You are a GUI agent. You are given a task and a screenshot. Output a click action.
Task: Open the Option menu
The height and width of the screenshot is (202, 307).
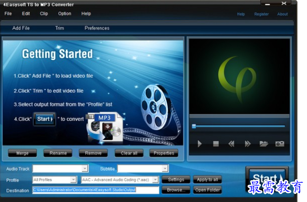[x=64, y=13]
